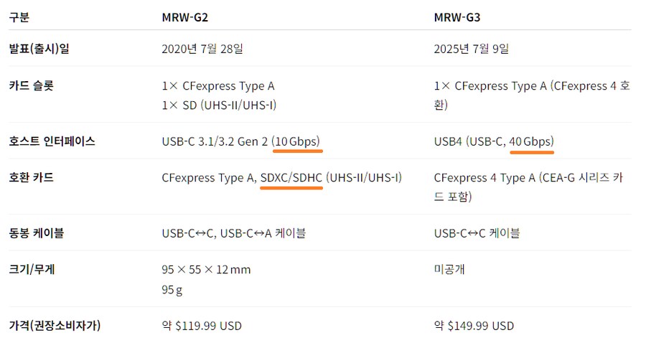Click the underlined 10 Gbps text
Screen dimensions: 646x348
(x=297, y=141)
